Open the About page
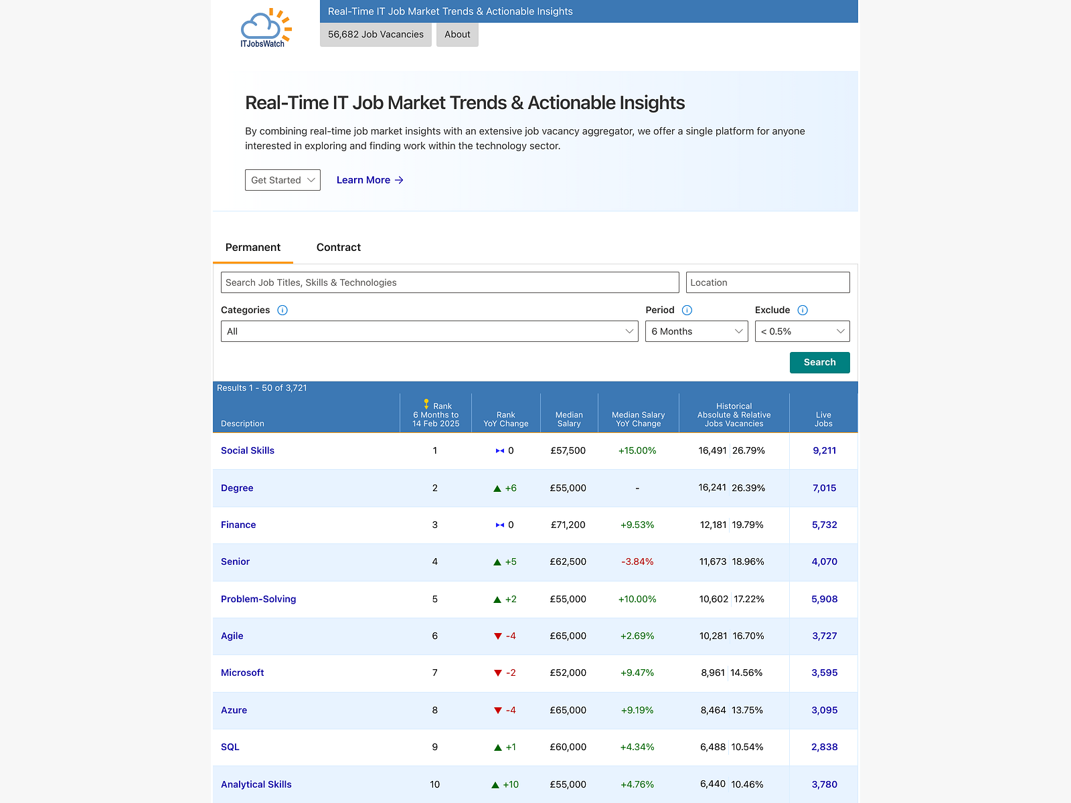The width and height of the screenshot is (1071, 803). (457, 34)
